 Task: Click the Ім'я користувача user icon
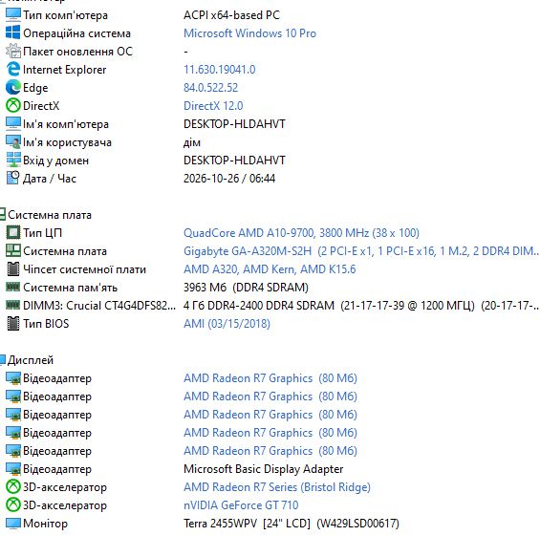click(13, 141)
